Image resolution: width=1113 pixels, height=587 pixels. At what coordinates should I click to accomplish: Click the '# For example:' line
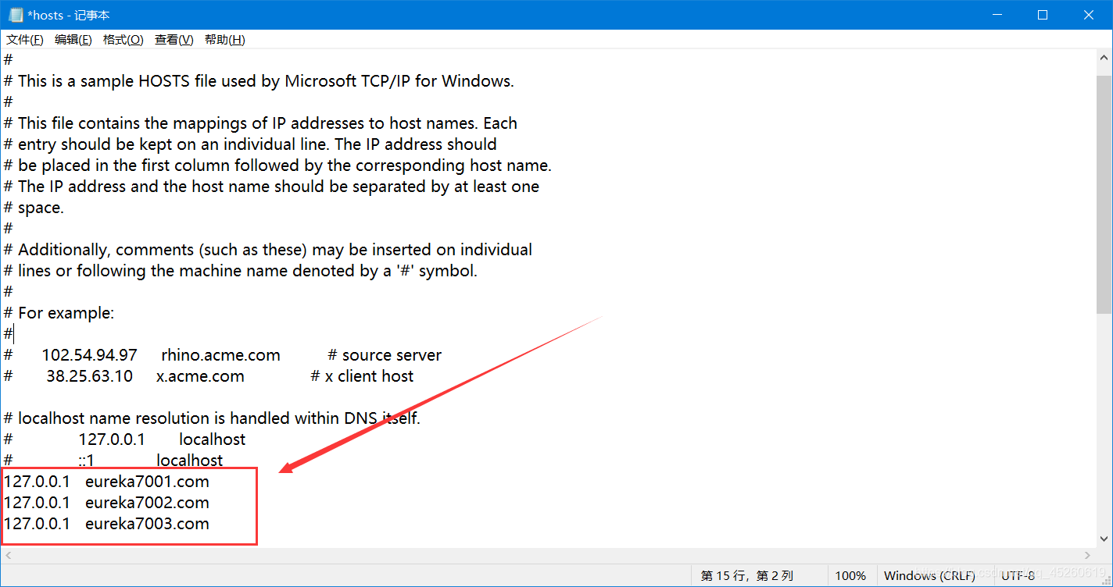point(59,313)
